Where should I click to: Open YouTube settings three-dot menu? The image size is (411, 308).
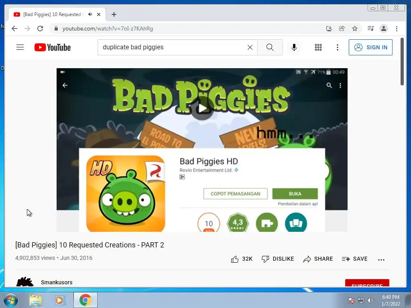[x=338, y=47]
